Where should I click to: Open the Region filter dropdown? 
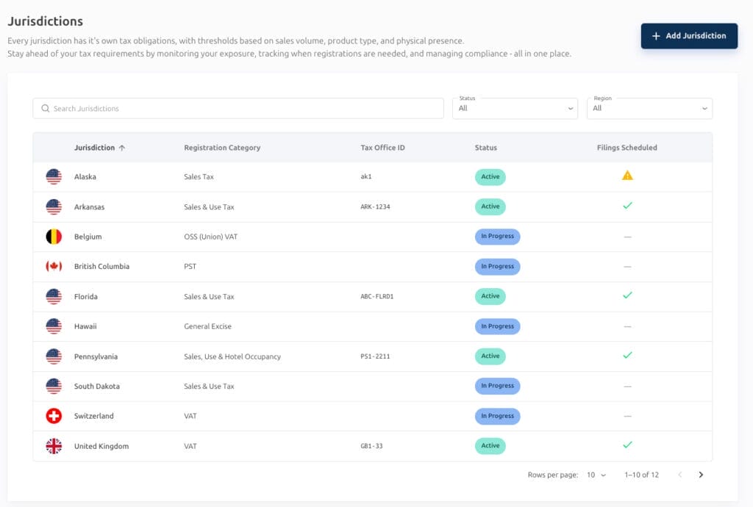tap(649, 109)
